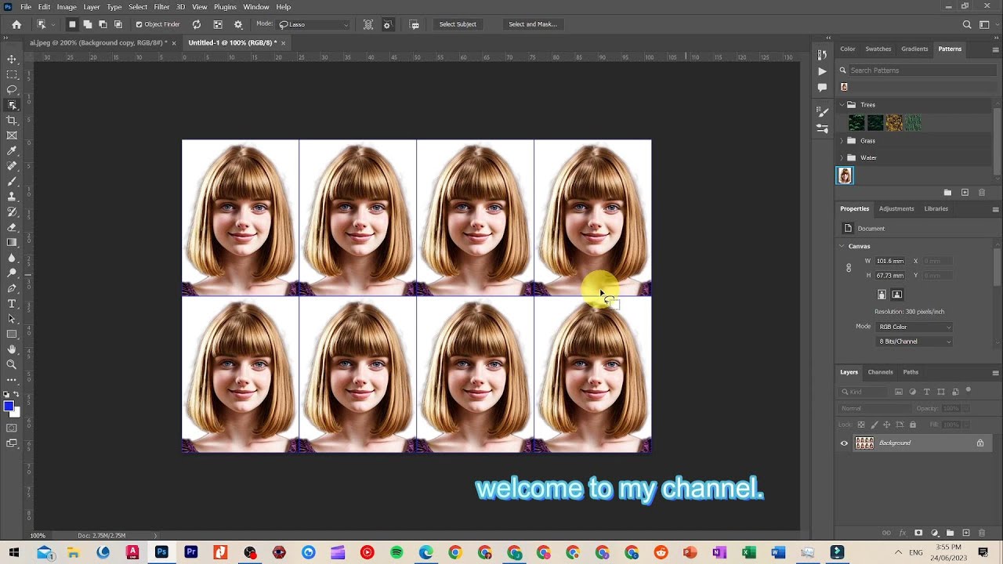
Task: Expand the Water pattern group
Action: (x=842, y=157)
